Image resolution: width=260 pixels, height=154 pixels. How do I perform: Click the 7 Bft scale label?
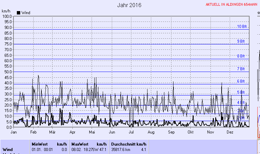[241, 69]
